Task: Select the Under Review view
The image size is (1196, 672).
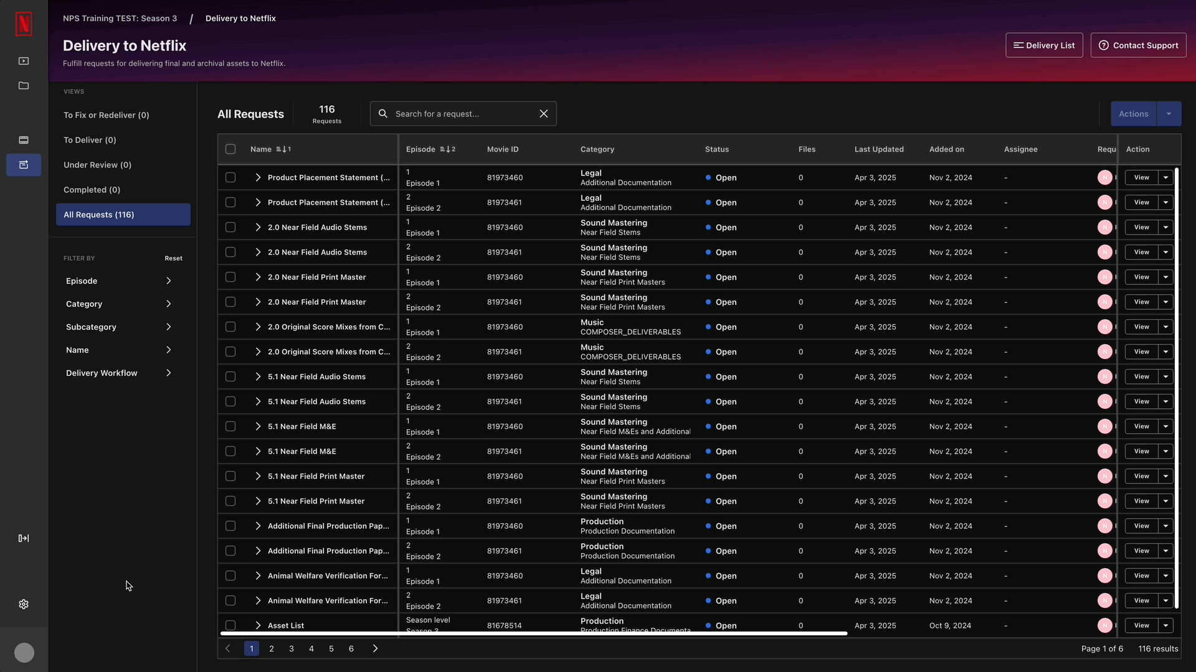Action: coord(123,165)
